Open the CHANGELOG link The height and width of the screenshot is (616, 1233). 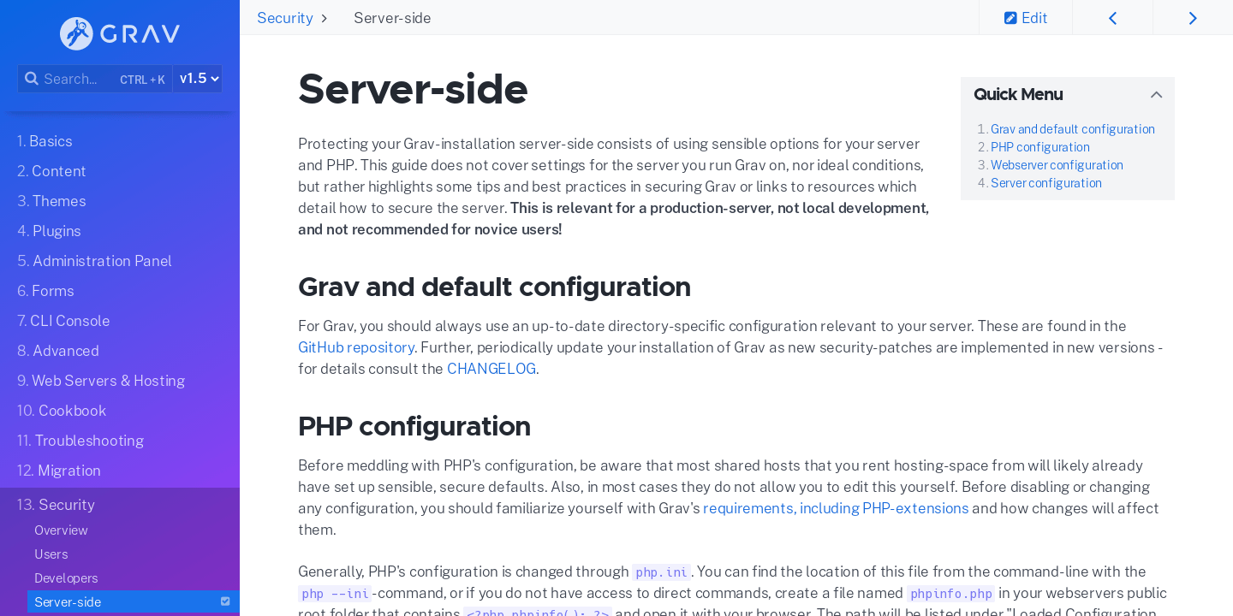tap(491, 368)
